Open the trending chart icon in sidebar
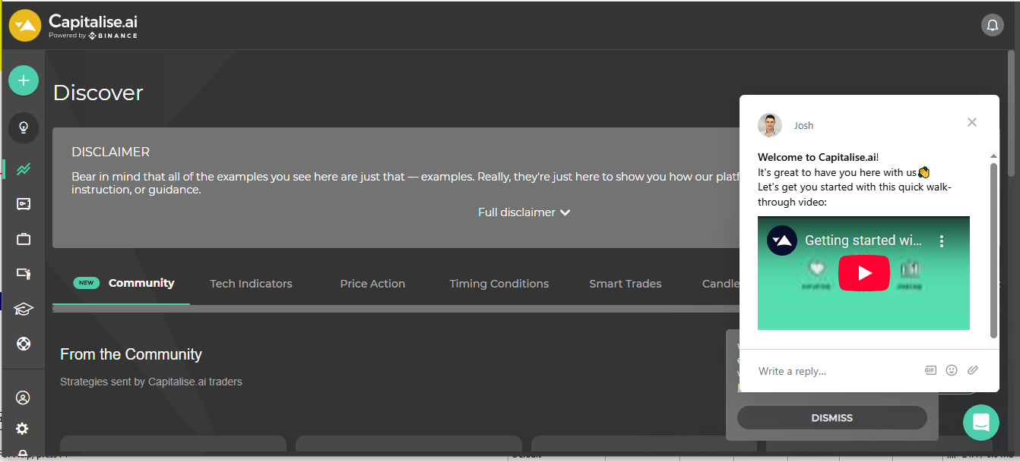Viewport: 1020px width, 462px height. [x=24, y=168]
